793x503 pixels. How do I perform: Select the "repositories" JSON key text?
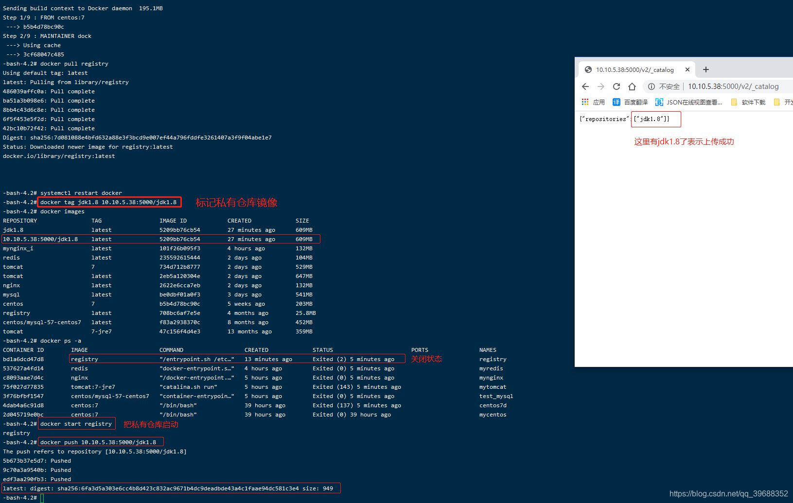pos(605,119)
